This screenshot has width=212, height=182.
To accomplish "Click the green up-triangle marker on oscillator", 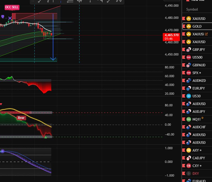I will click(x=46, y=137).
